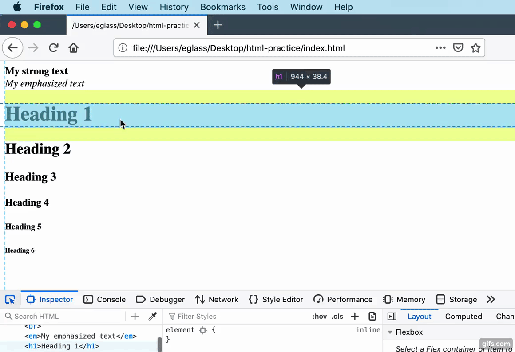The image size is (515, 352).
Task: Open a new tab with plus button
Action: pos(218,25)
